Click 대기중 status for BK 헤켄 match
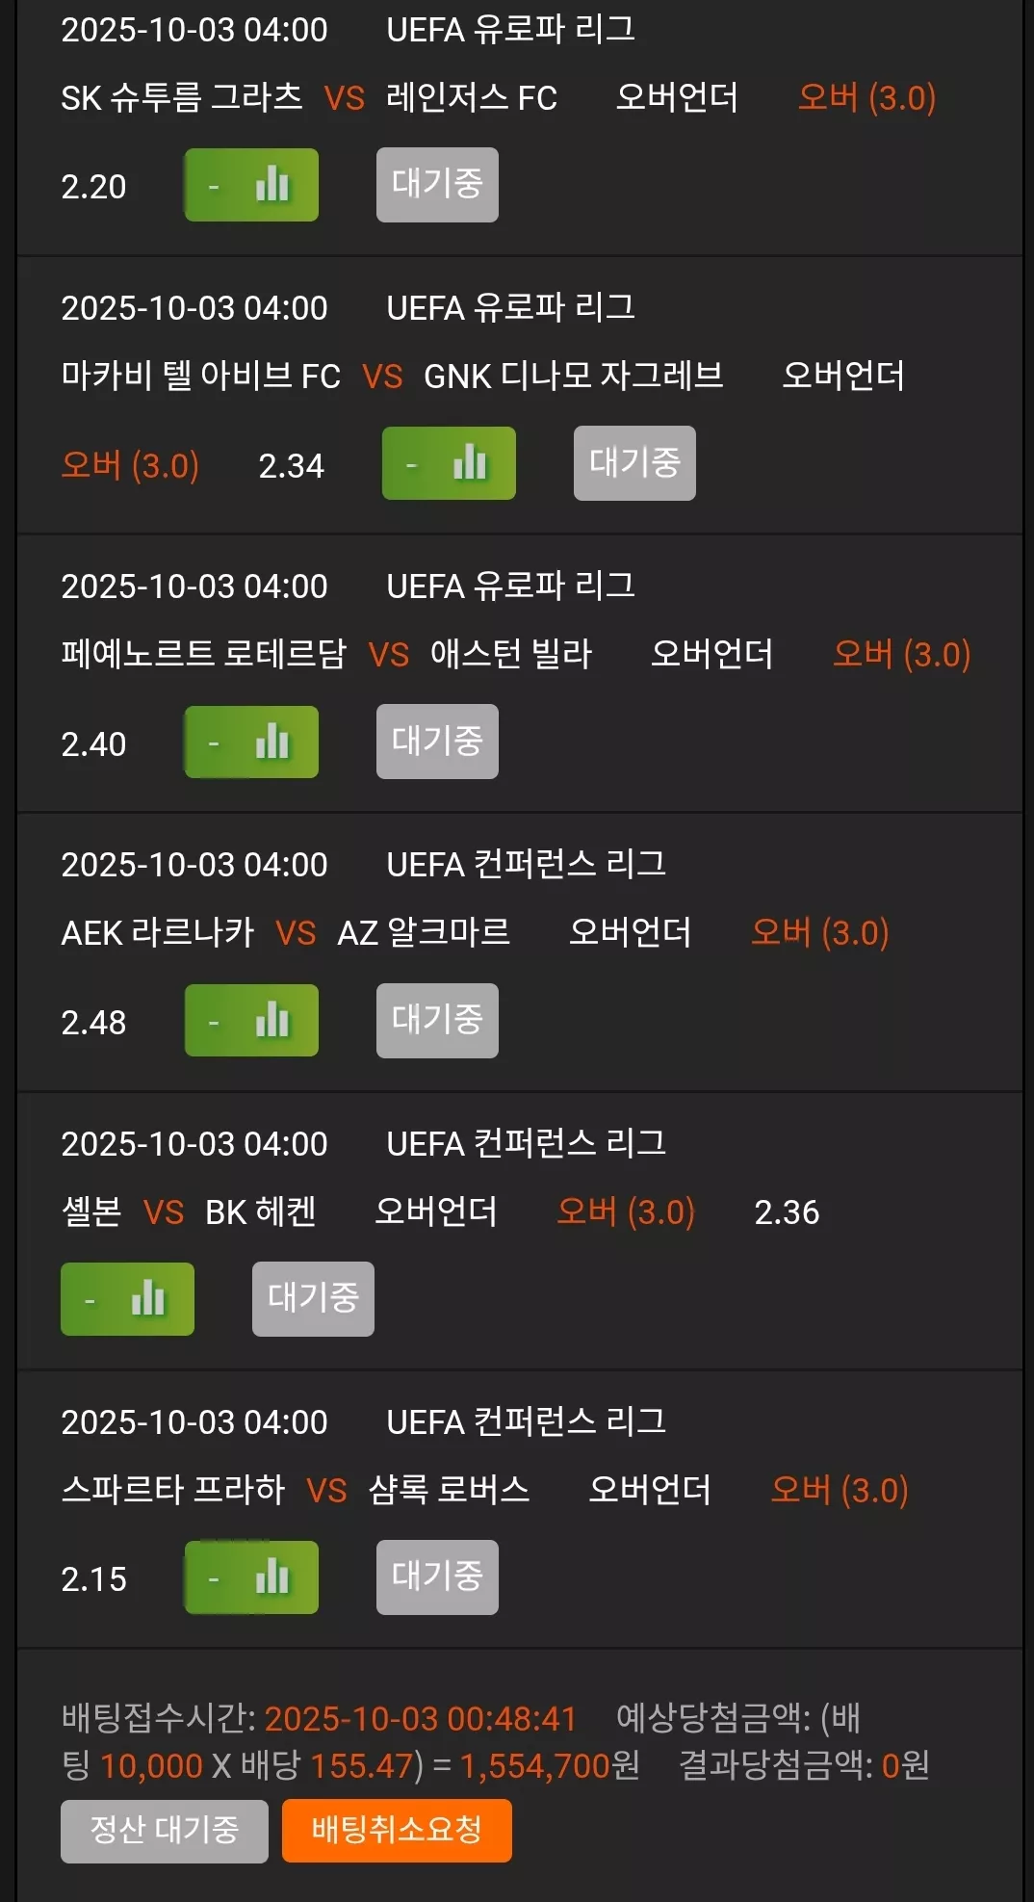Image resolution: width=1034 pixels, height=1902 pixels. 313,1298
